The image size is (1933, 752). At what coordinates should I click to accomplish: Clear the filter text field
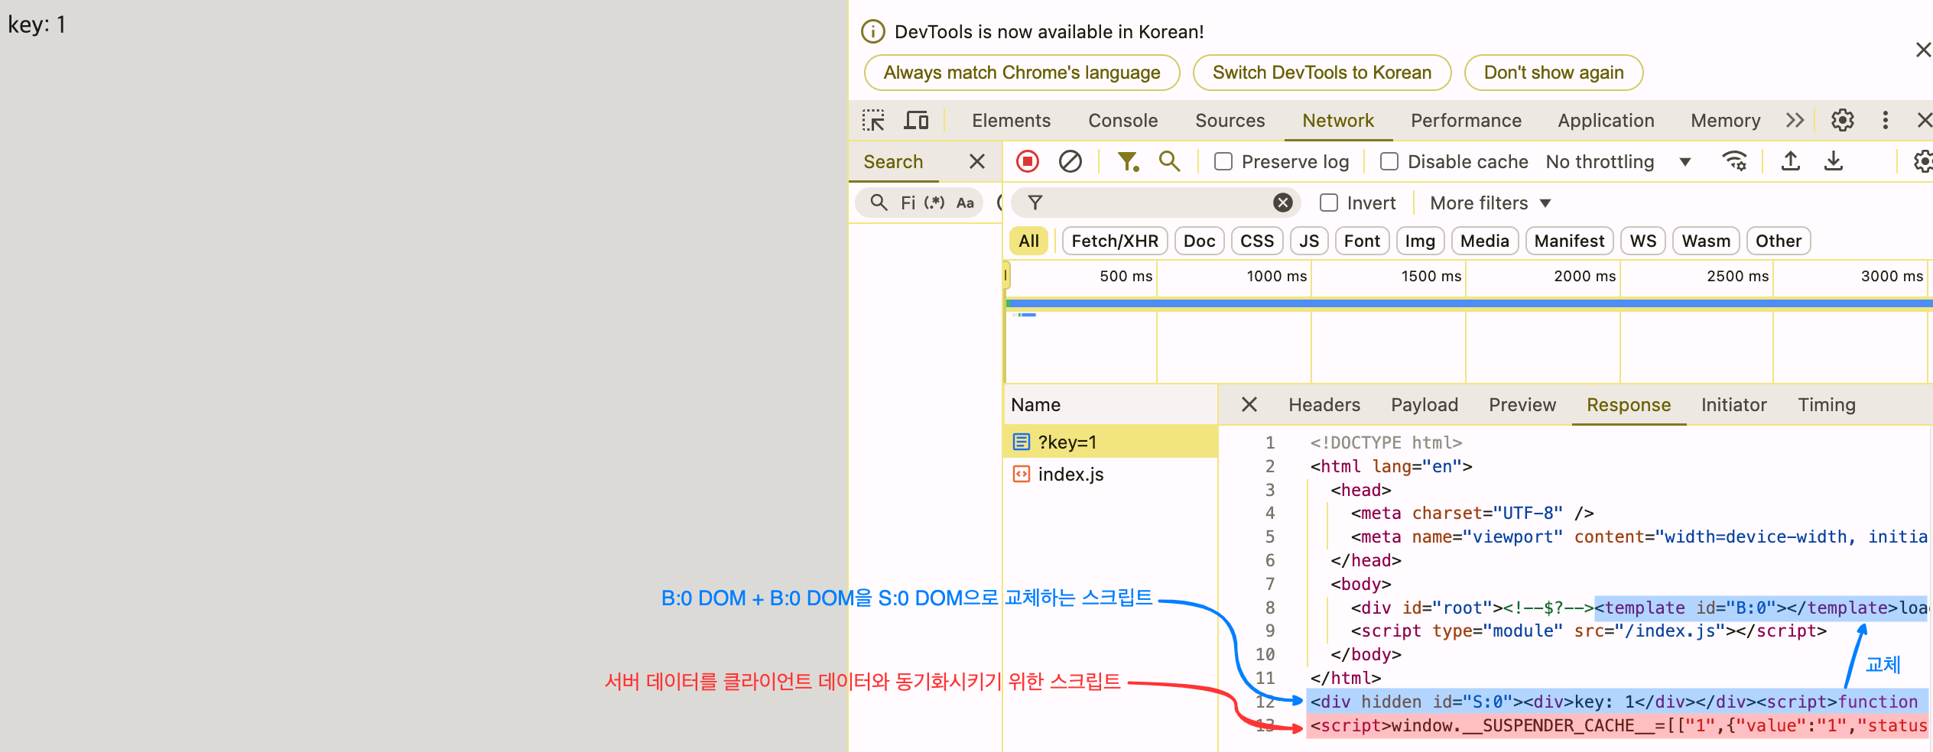pyautogui.click(x=1283, y=203)
